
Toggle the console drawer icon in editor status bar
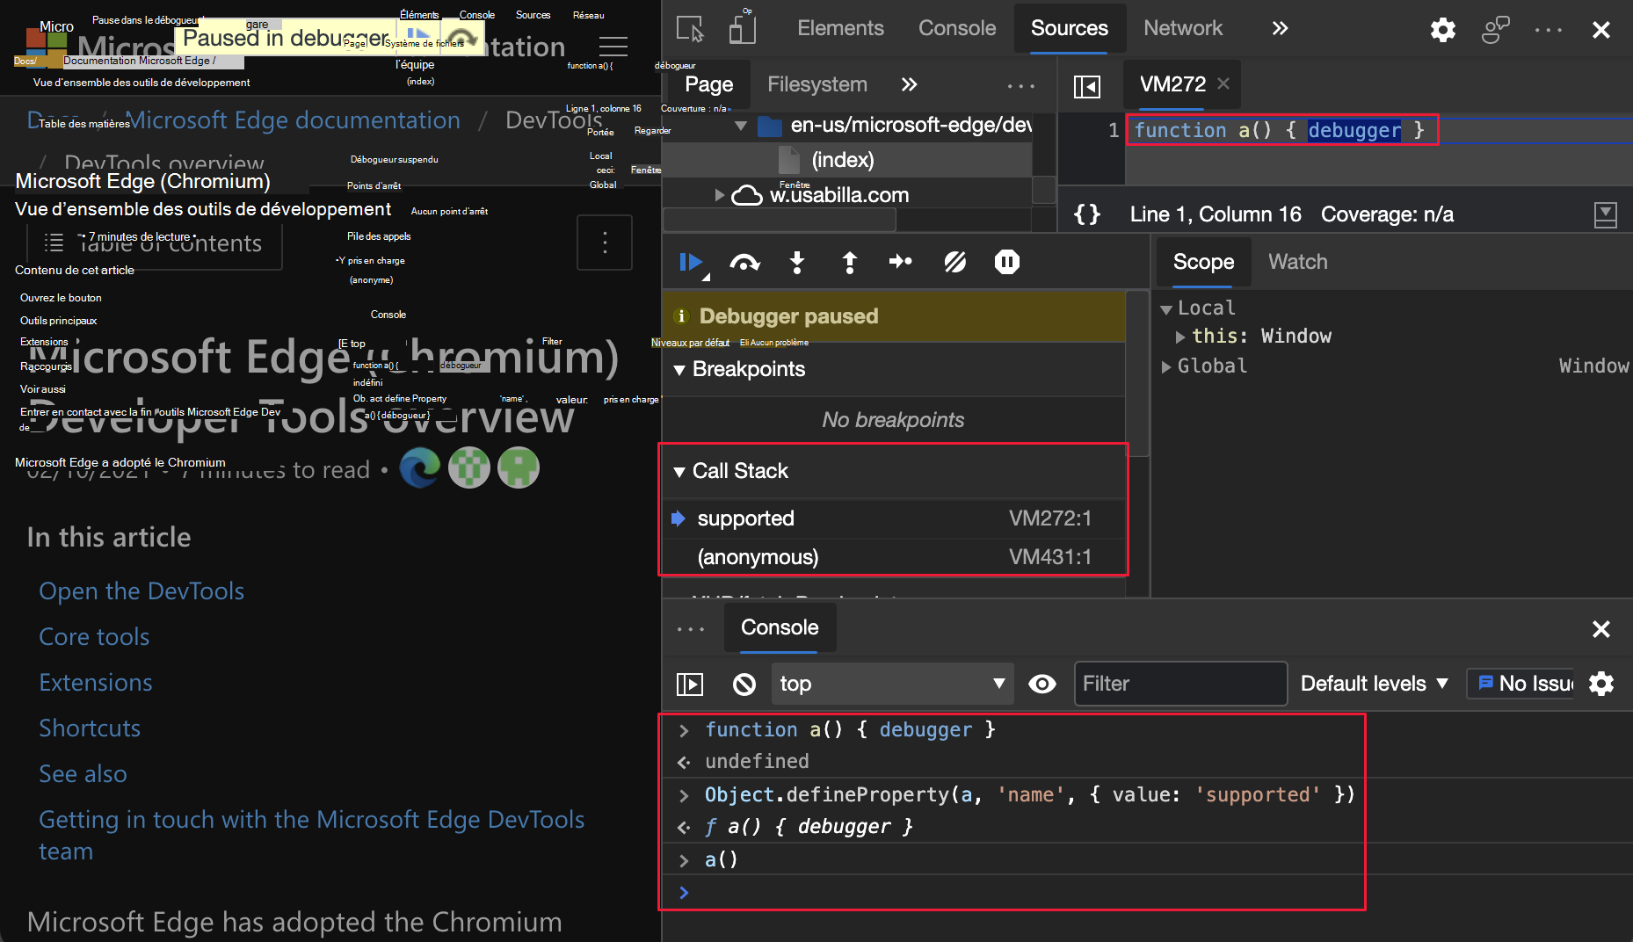(x=1605, y=214)
